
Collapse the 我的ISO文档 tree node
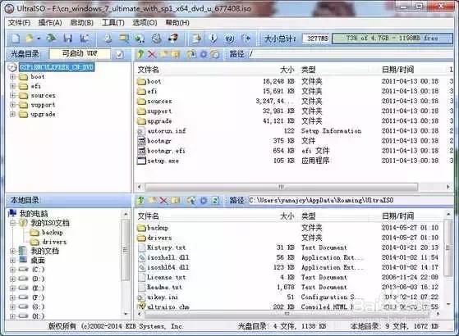click(x=12, y=223)
